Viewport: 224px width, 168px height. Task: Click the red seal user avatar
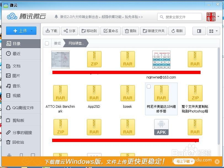click(211, 17)
